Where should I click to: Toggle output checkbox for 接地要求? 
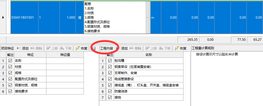pyautogui.click(x=10, y=91)
